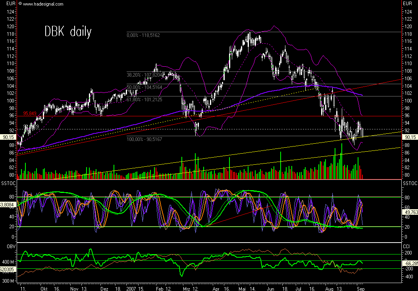Select the last-price tag '90,15' on the right axis
The height and width of the screenshot is (291, 418).
tap(410, 137)
